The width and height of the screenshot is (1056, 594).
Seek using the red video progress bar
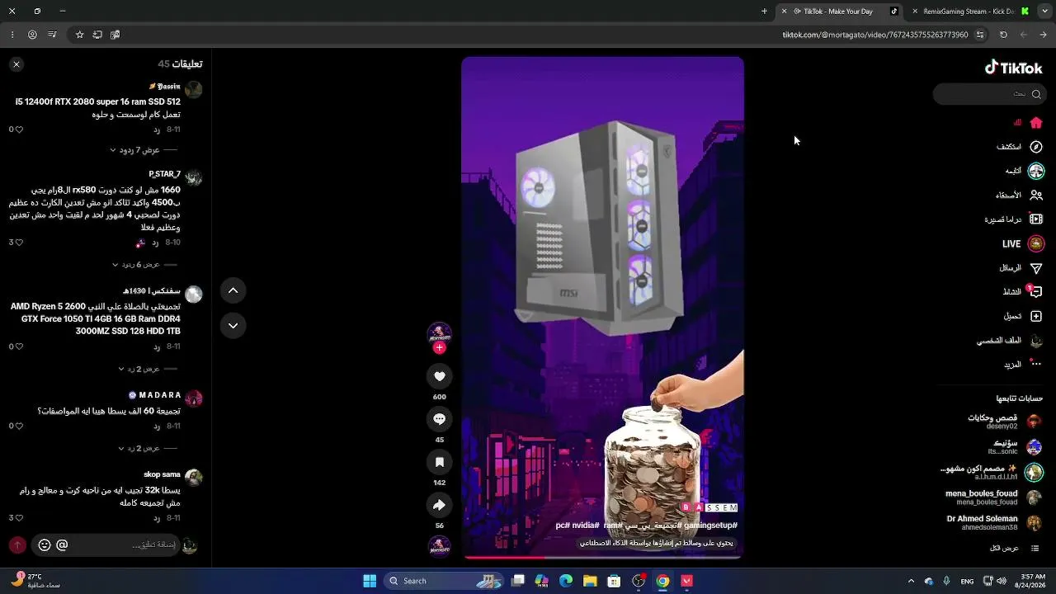(602, 558)
